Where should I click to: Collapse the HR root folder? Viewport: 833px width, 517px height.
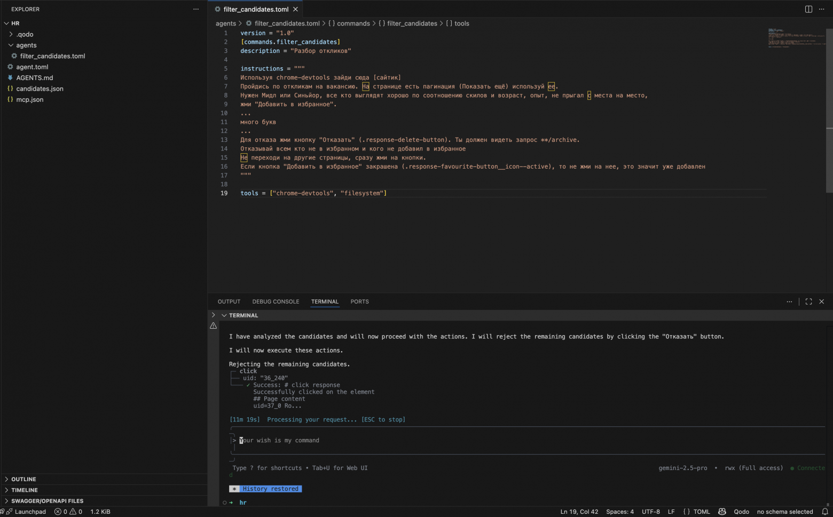(6, 23)
